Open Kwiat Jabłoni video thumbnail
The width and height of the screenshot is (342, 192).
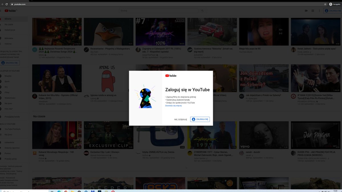[315, 32]
